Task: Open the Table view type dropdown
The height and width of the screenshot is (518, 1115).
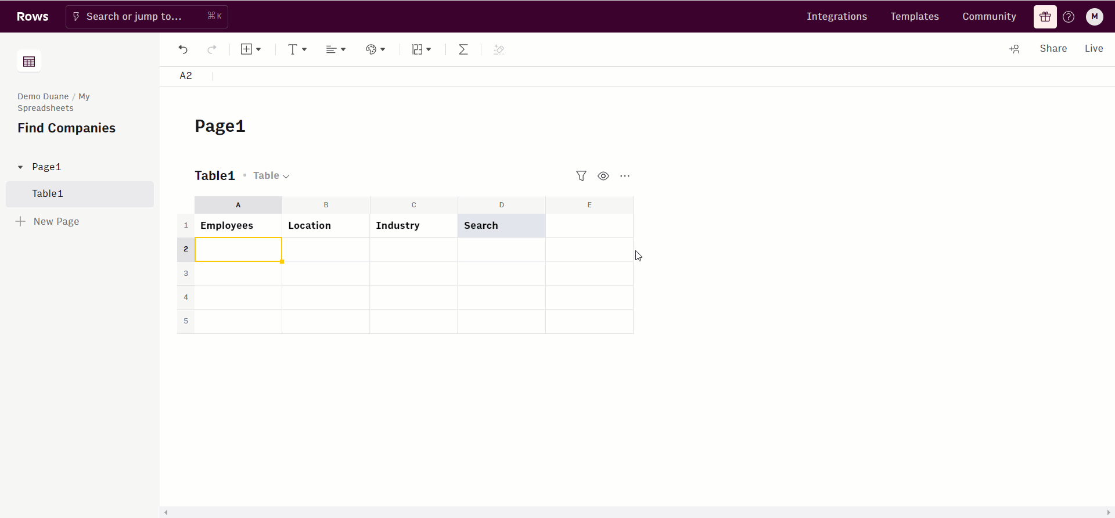Action: click(271, 176)
